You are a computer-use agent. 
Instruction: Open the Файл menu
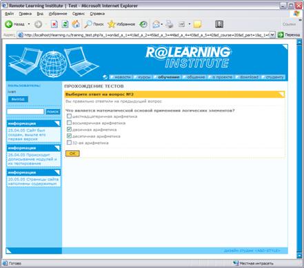pyautogui.click(x=9, y=14)
